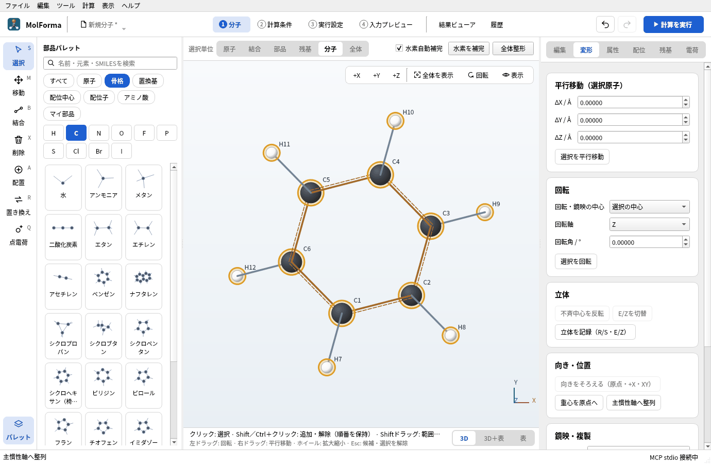Viewport: 711px width, 464px height.
Task: Open the 新規分子 file dropdown arrow
Action: click(124, 29)
